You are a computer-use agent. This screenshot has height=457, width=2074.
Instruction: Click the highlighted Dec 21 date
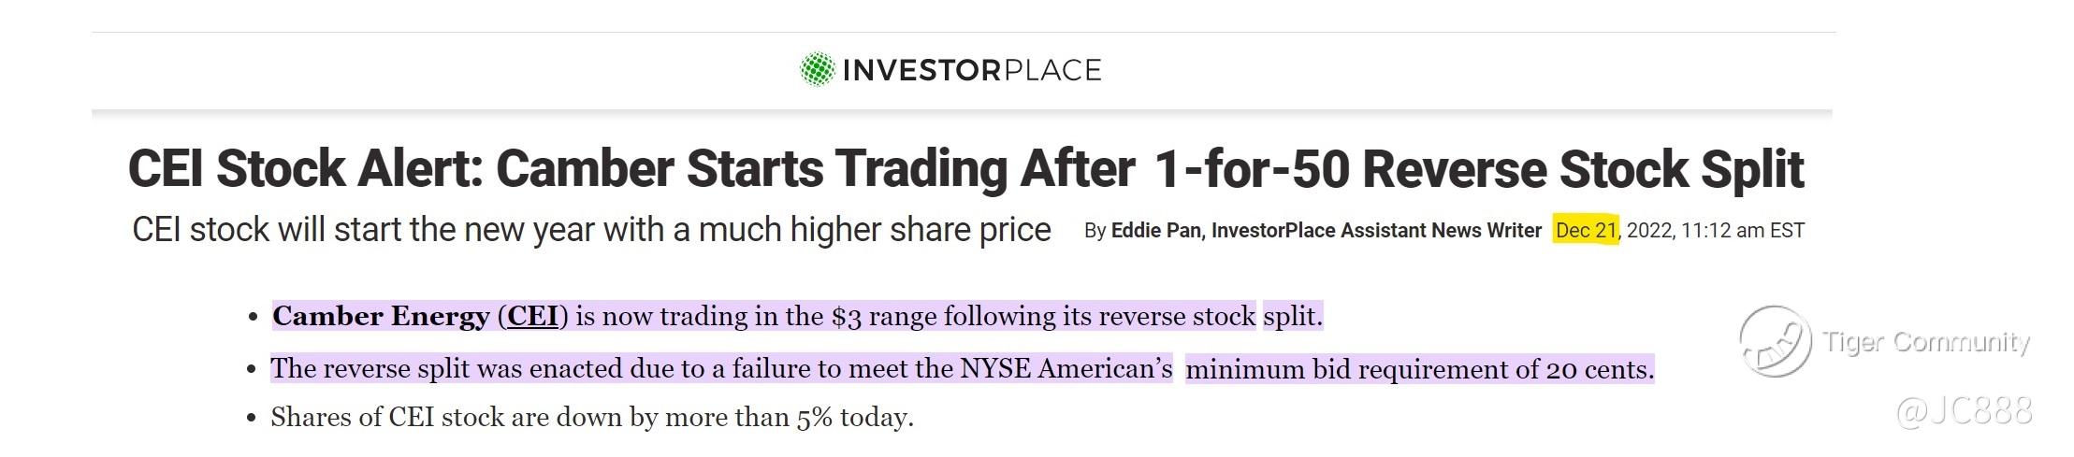[x=1587, y=231]
